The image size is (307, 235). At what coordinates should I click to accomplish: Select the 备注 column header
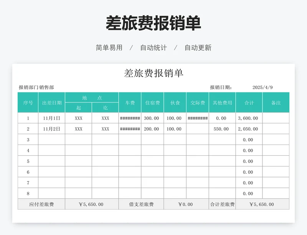pyautogui.click(x=276, y=102)
